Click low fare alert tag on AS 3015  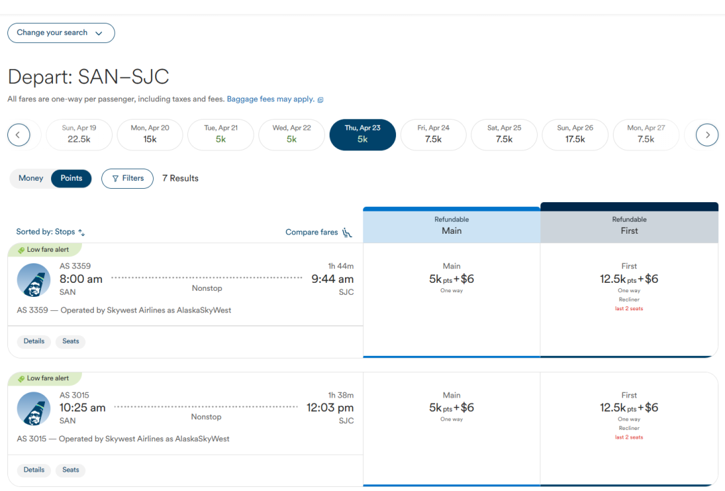[x=44, y=379]
